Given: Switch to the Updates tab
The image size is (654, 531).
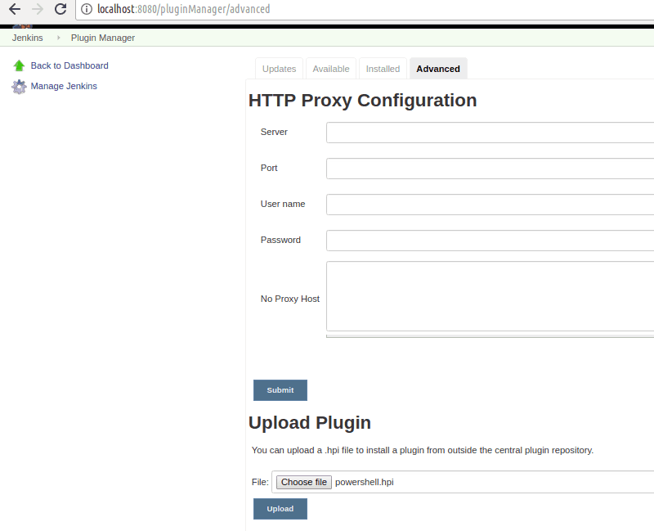Looking at the screenshot, I should [279, 69].
